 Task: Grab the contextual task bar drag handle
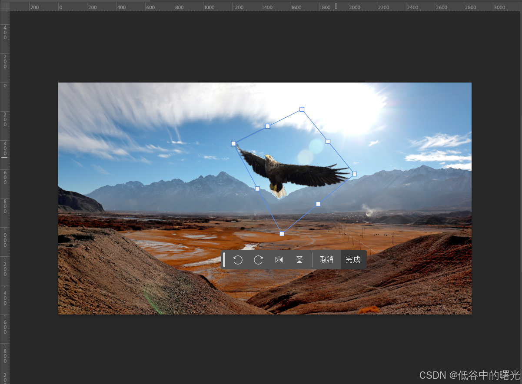coord(224,260)
